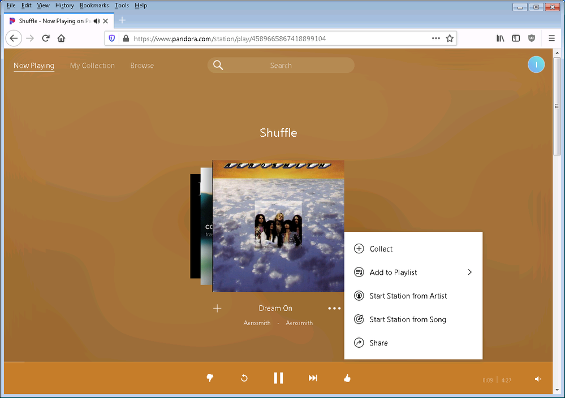Open the Firefox hamburger menu
This screenshot has height=398, width=565.
(551, 38)
